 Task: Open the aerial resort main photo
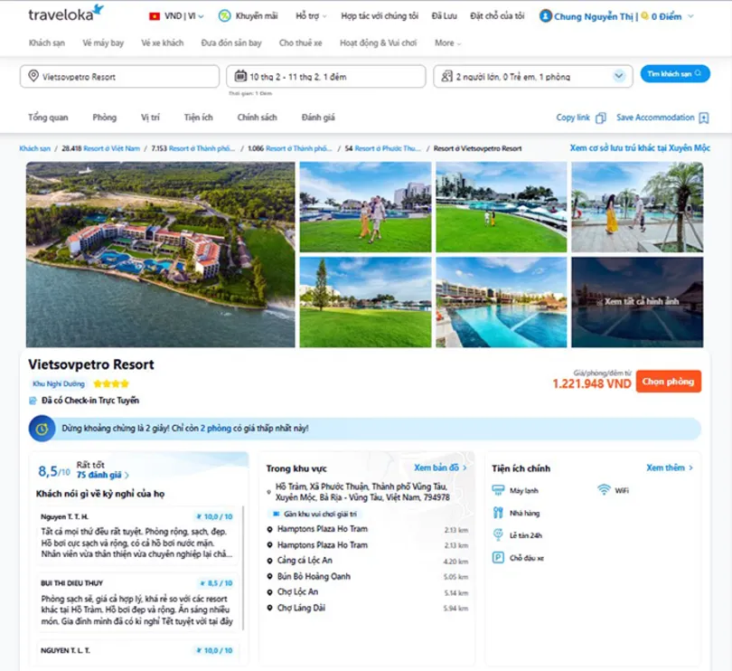(x=161, y=254)
